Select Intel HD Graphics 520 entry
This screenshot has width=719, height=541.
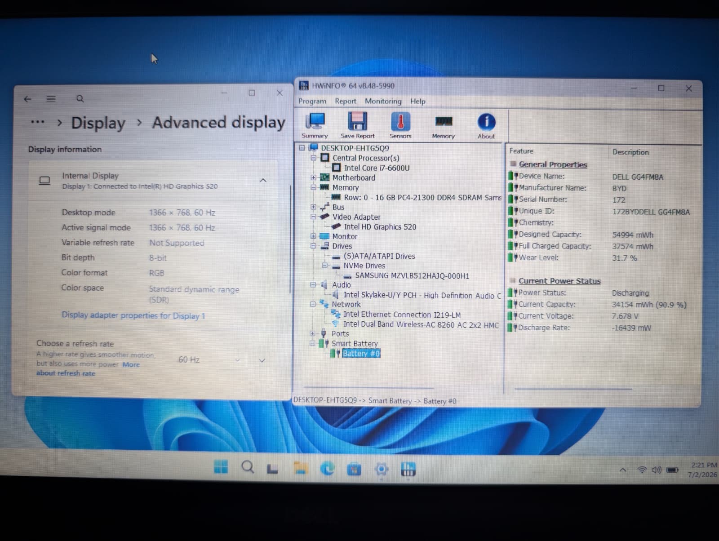pyautogui.click(x=380, y=227)
